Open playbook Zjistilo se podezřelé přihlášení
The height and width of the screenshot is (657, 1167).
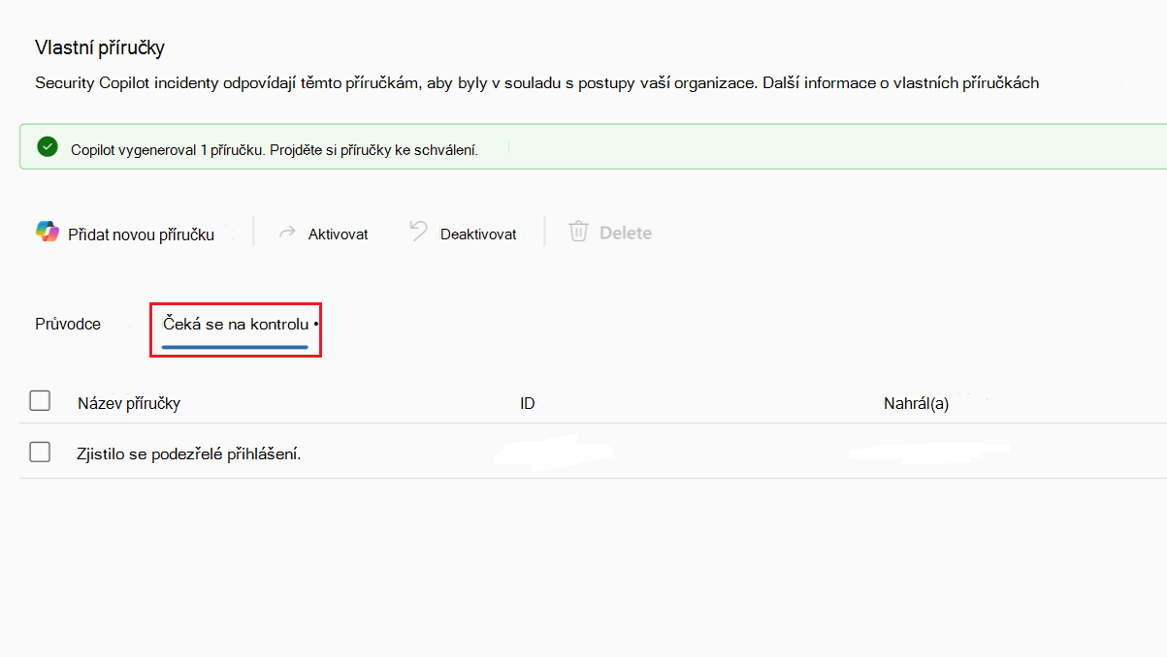(x=189, y=454)
